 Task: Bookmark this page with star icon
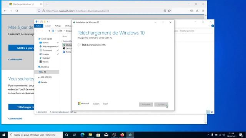click(169, 11)
